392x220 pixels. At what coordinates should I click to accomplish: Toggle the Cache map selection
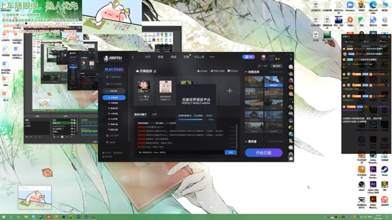254,93
